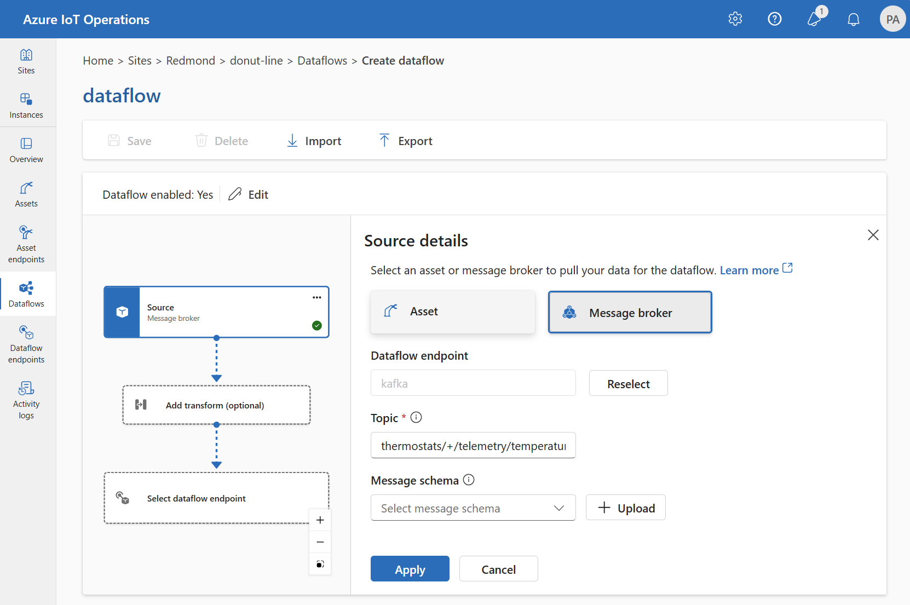The width and height of the screenshot is (910, 605).
Task: Click the Home breadcrumb link
Action: tap(98, 61)
